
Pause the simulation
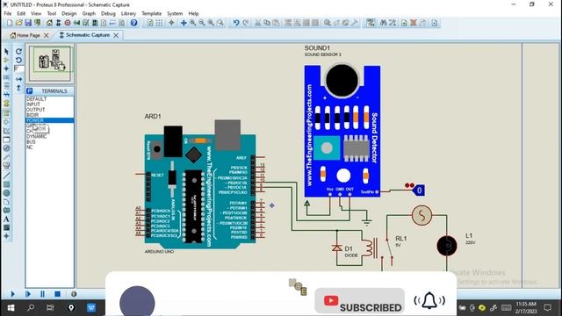tap(43, 294)
